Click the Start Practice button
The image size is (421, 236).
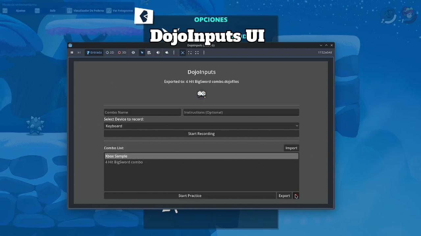pos(190,196)
